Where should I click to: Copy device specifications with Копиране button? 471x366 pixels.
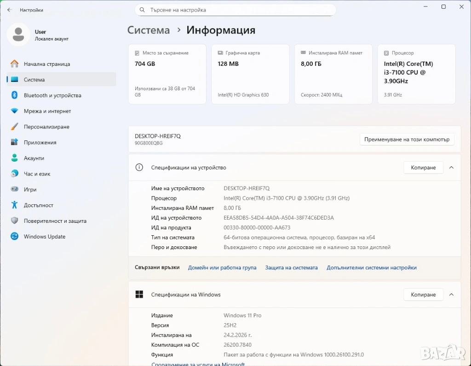pos(423,168)
